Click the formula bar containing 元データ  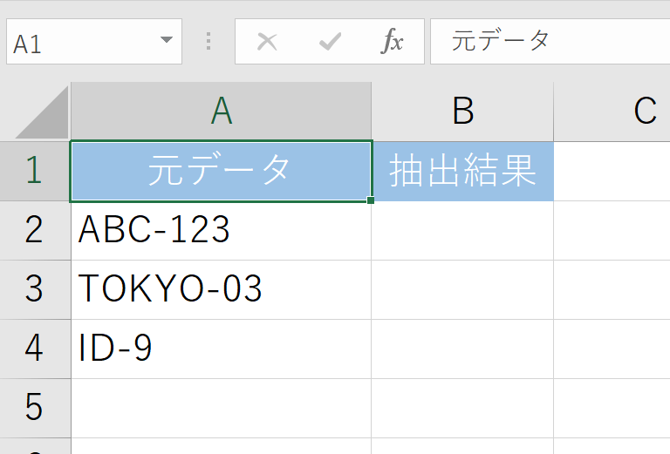pos(550,42)
